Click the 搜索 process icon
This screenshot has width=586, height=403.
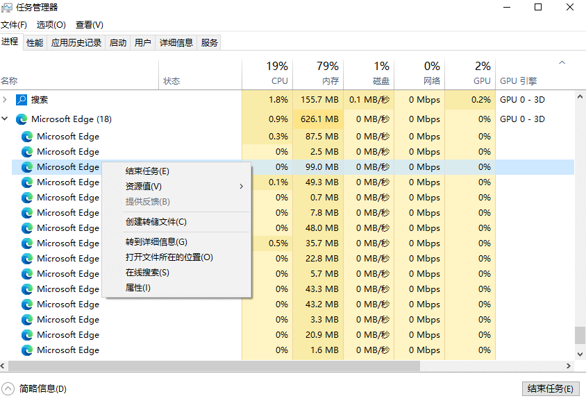pos(21,99)
